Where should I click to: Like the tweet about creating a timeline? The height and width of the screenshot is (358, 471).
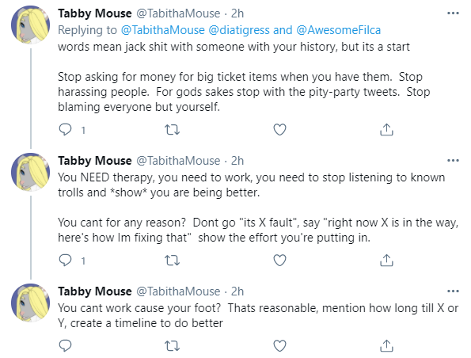279,345
